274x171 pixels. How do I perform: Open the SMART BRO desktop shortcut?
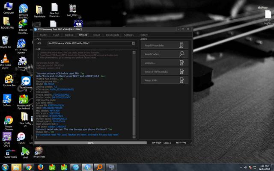pos(10,153)
